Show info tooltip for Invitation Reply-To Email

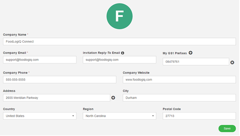pyautogui.click(x=123, y=53)
